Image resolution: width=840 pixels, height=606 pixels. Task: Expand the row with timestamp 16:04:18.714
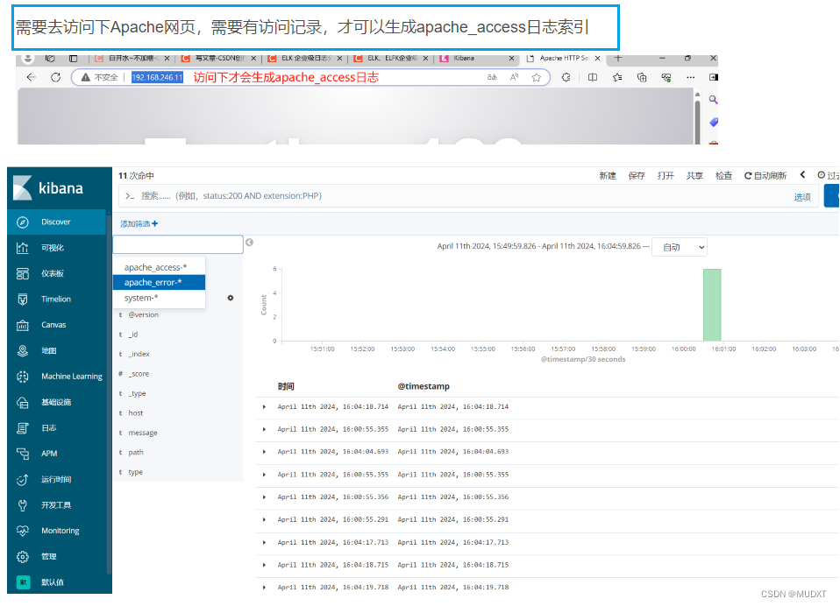[x=264, y=407]
